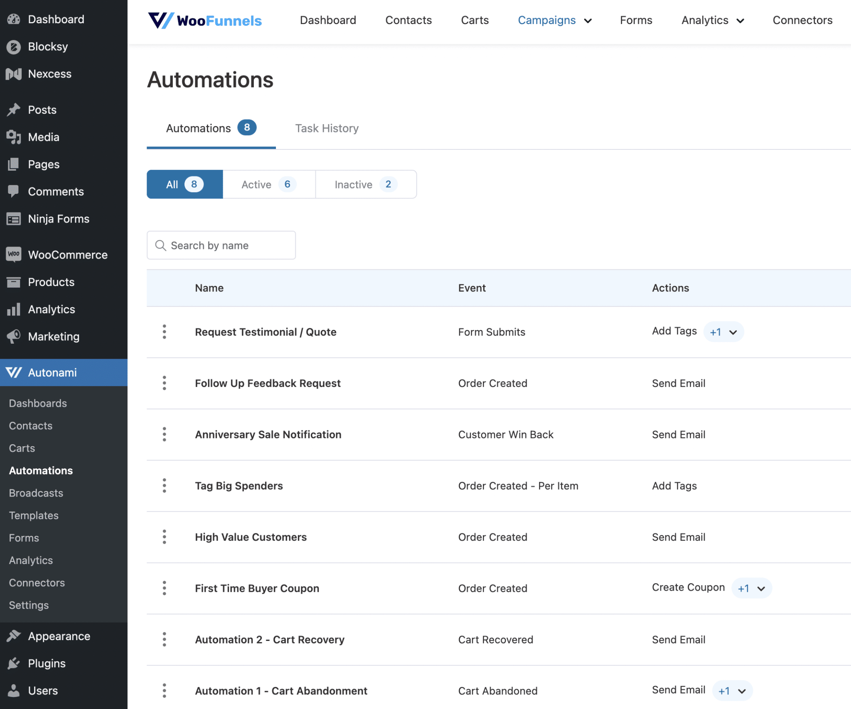
Task: Open Marketing megaphone menu item
Action: (14, 336)
